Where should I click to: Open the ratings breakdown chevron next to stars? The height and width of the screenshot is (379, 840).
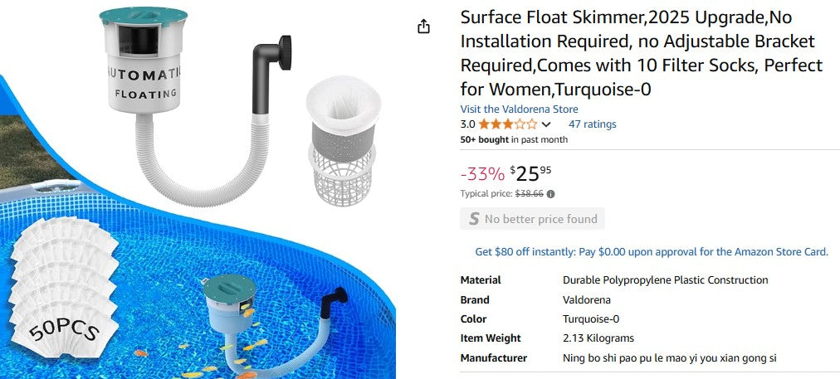pyautogui.click(x=546, y=125)
